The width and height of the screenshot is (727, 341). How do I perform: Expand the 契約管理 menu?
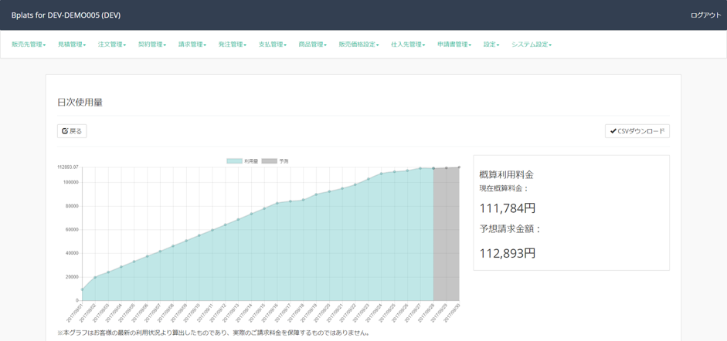(x=152, y=45)
